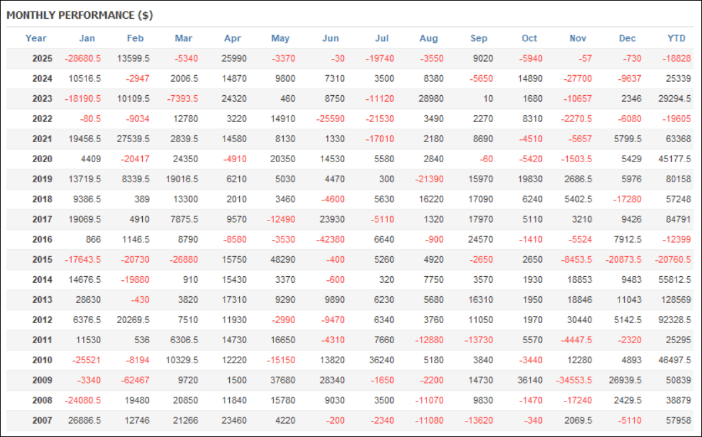Select the 2007 year row label
Image resolution: width=702 pixels, height=437 pixels.
click(42, 420)
